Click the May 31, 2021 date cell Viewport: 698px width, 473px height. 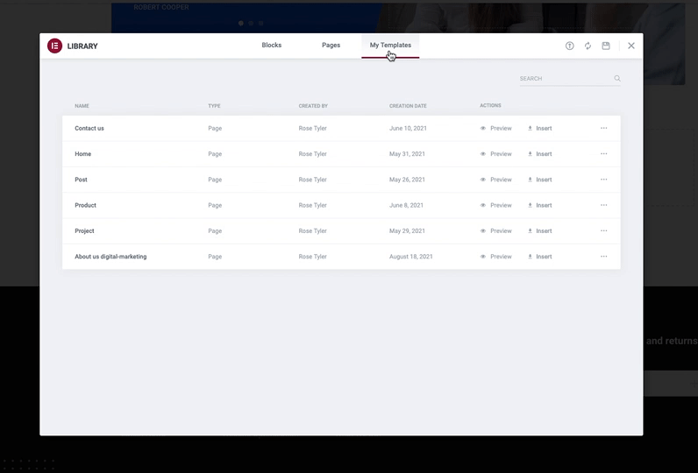click(x=407, y=154)
